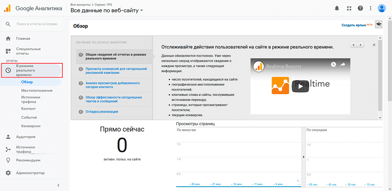Go to the next training slide arrow
392x191 pixels.
360,45
